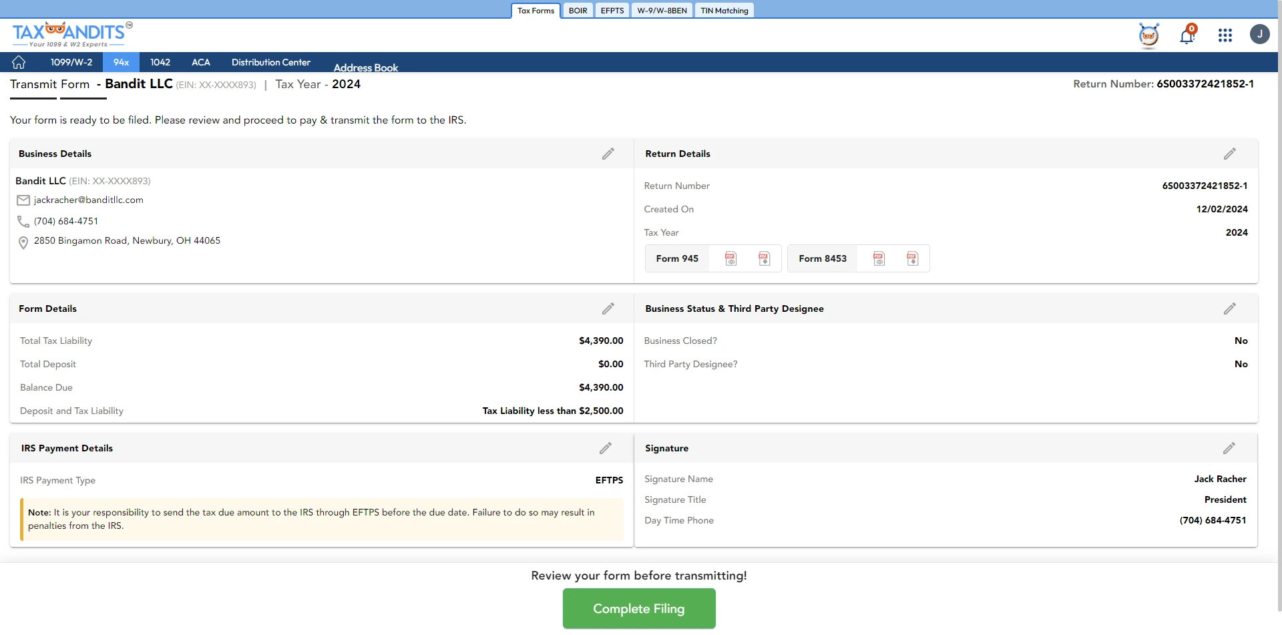Screen dimensions: 1282x635
Task: Select the Form 8453 label
Action: click(x=823, y=258)
